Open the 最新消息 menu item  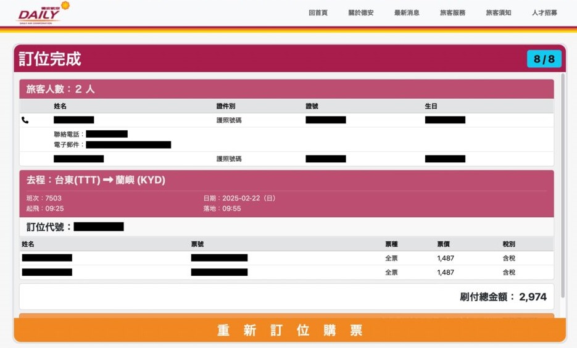tap(407, 13)
